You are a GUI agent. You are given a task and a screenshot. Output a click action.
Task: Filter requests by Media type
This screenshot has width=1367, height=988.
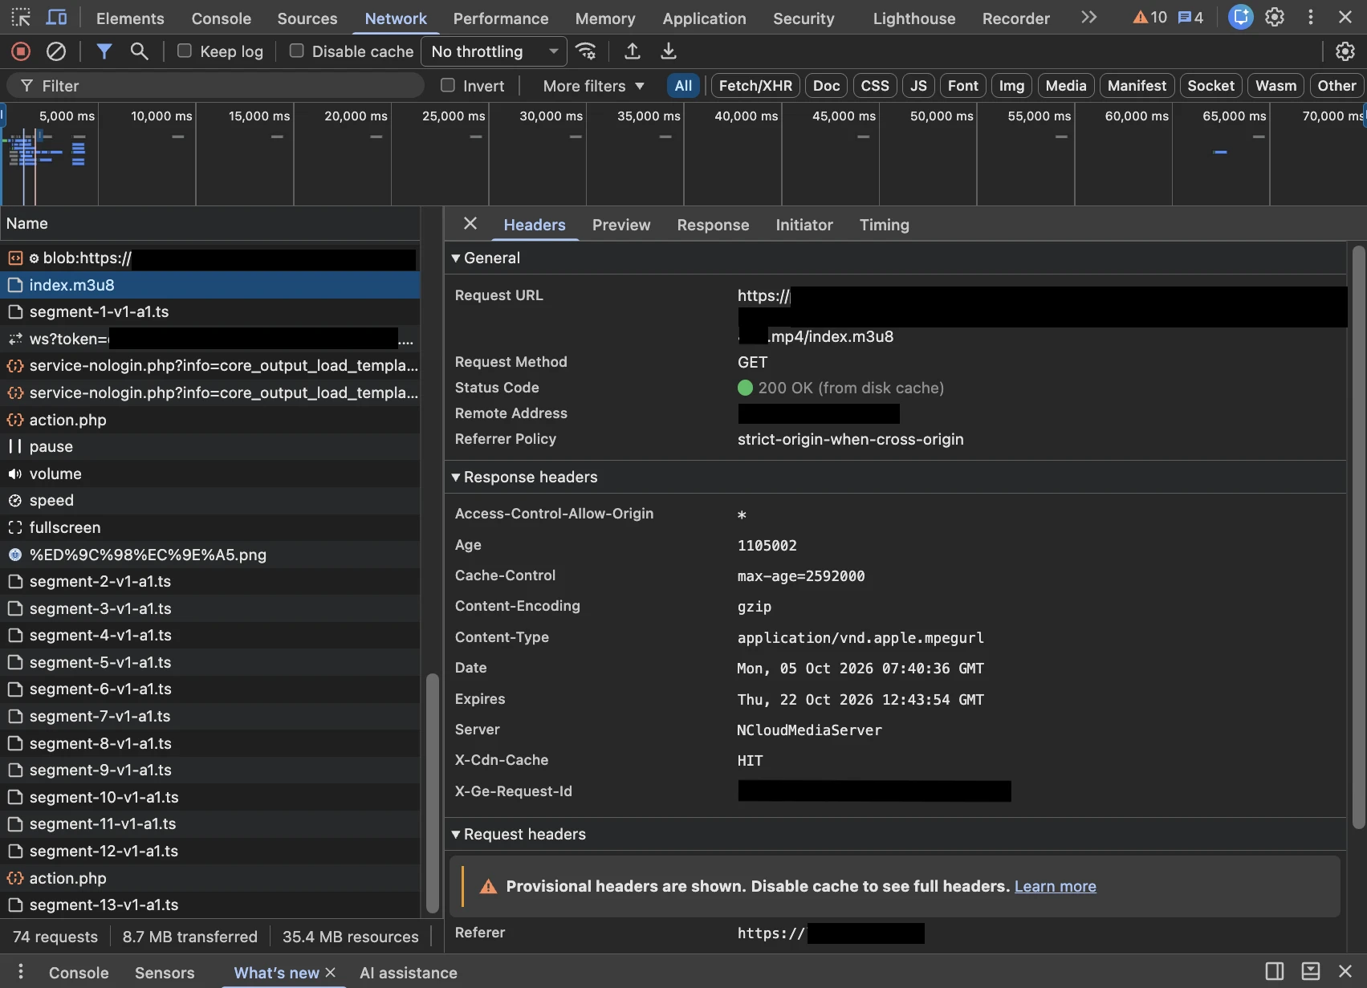1066,85
